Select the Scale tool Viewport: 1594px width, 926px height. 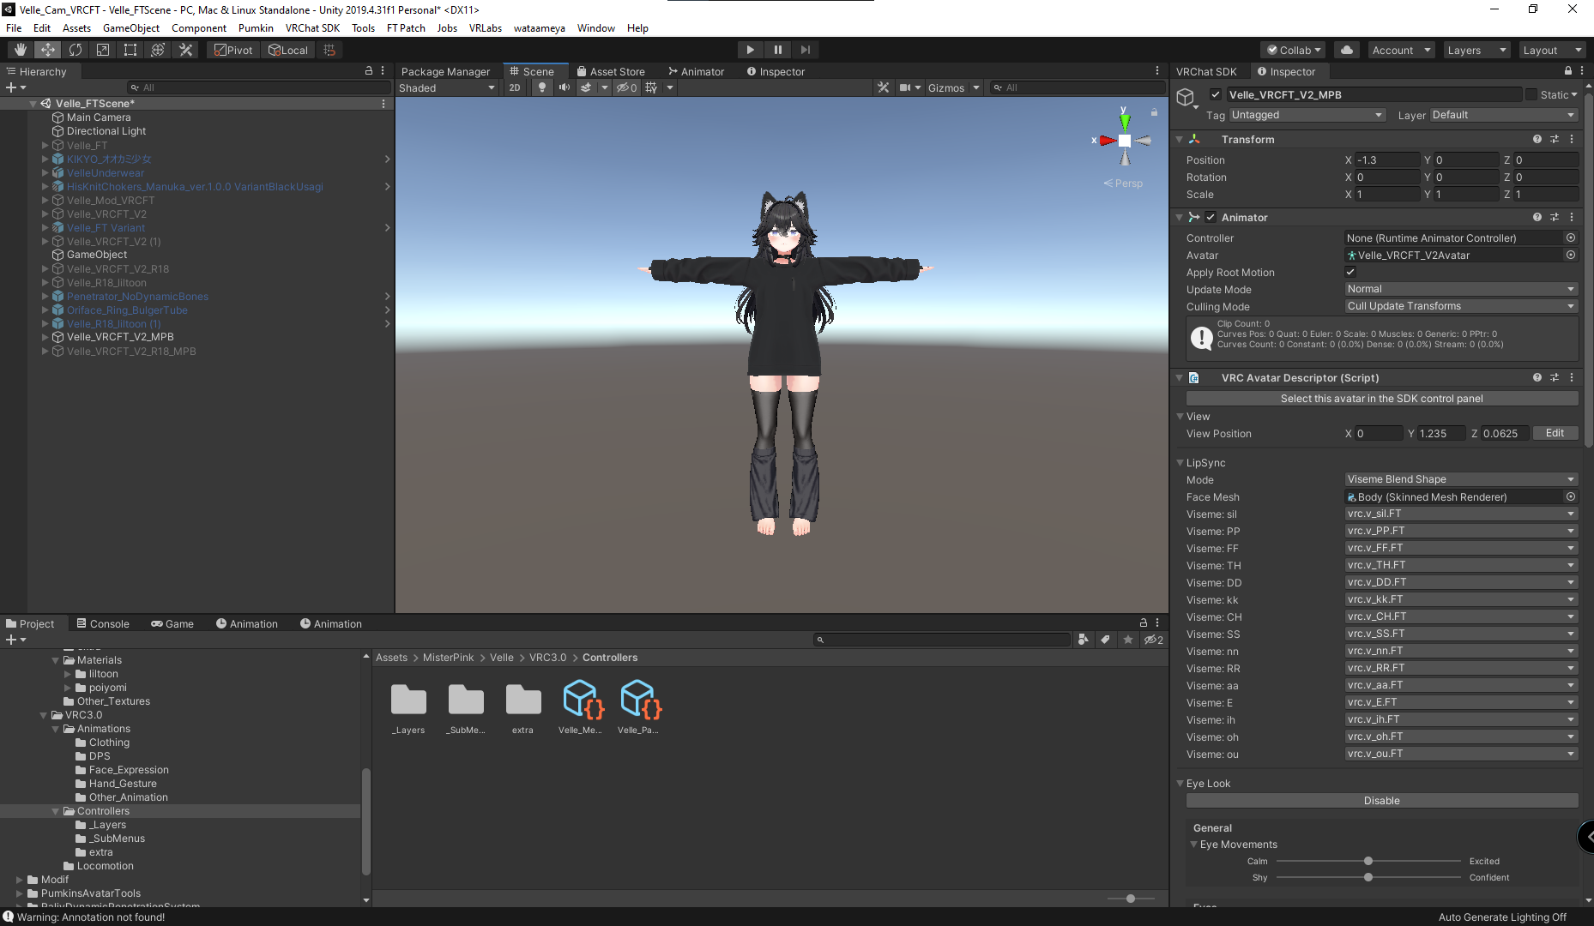coord(102,50)
